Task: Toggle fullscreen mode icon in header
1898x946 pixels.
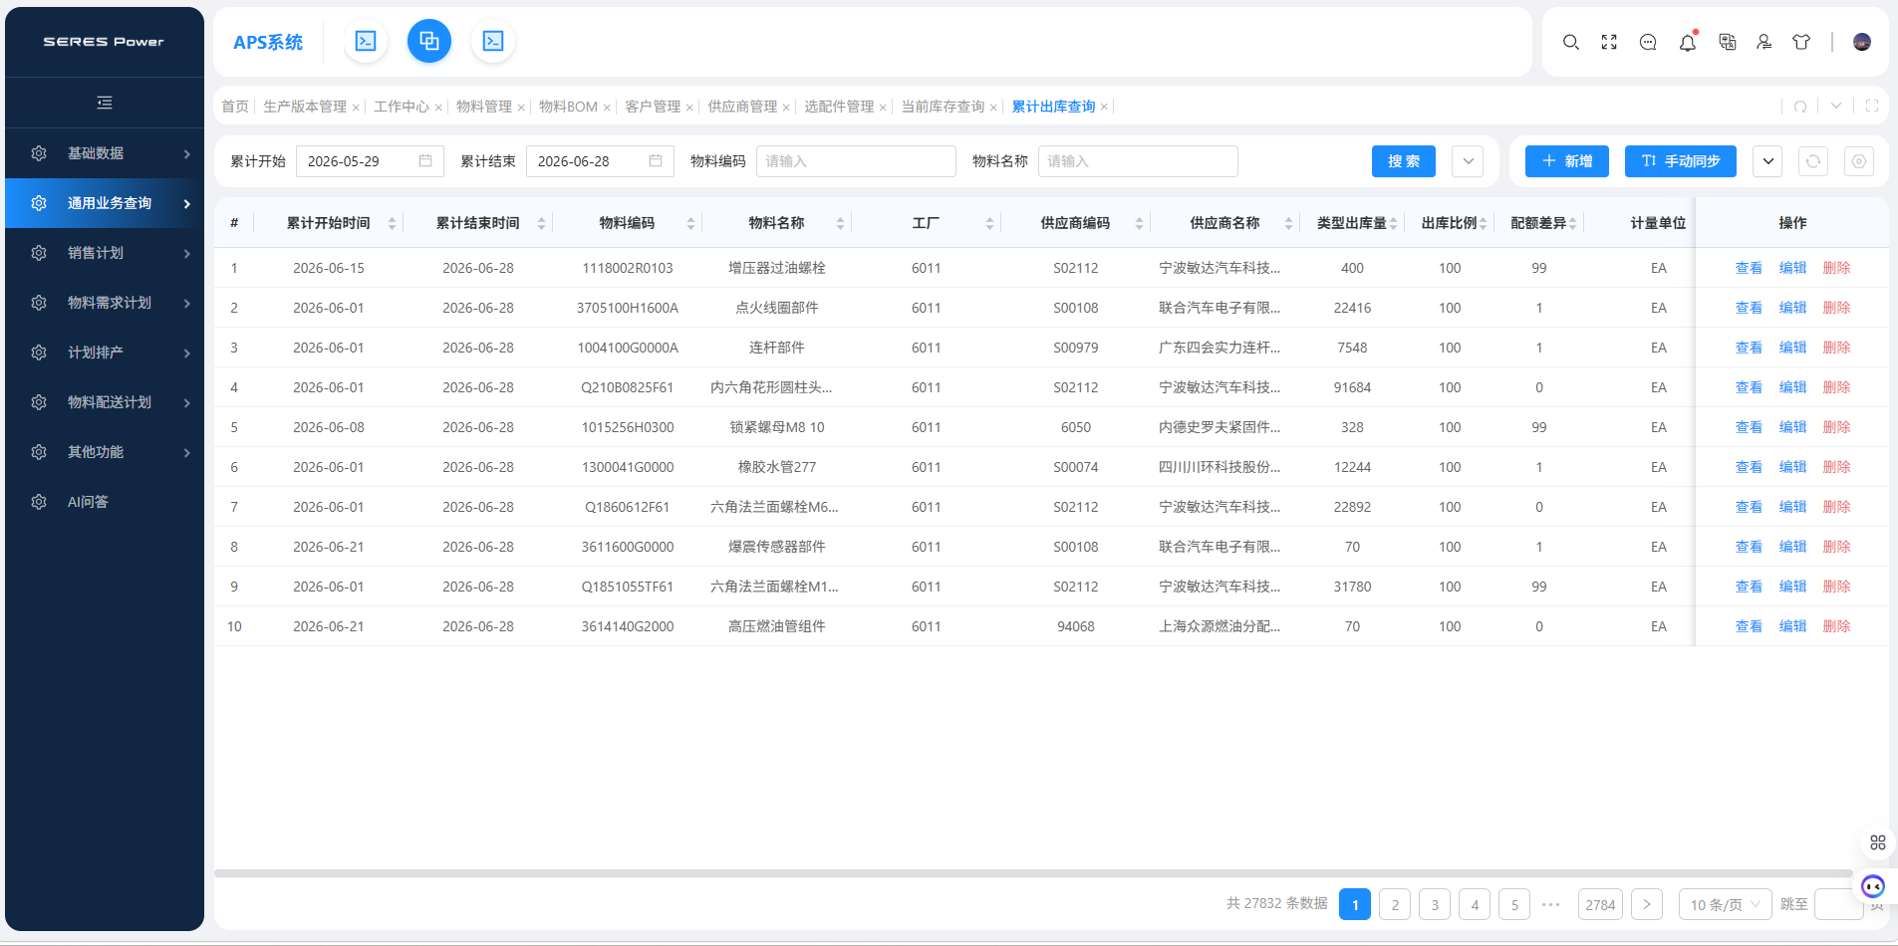Action: click(x=1609, y=42)
